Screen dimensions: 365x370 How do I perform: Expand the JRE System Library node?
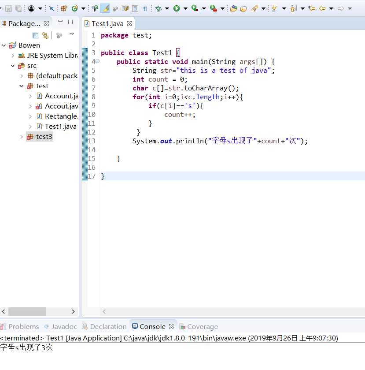pyautogui.click(x=13, y=56)
